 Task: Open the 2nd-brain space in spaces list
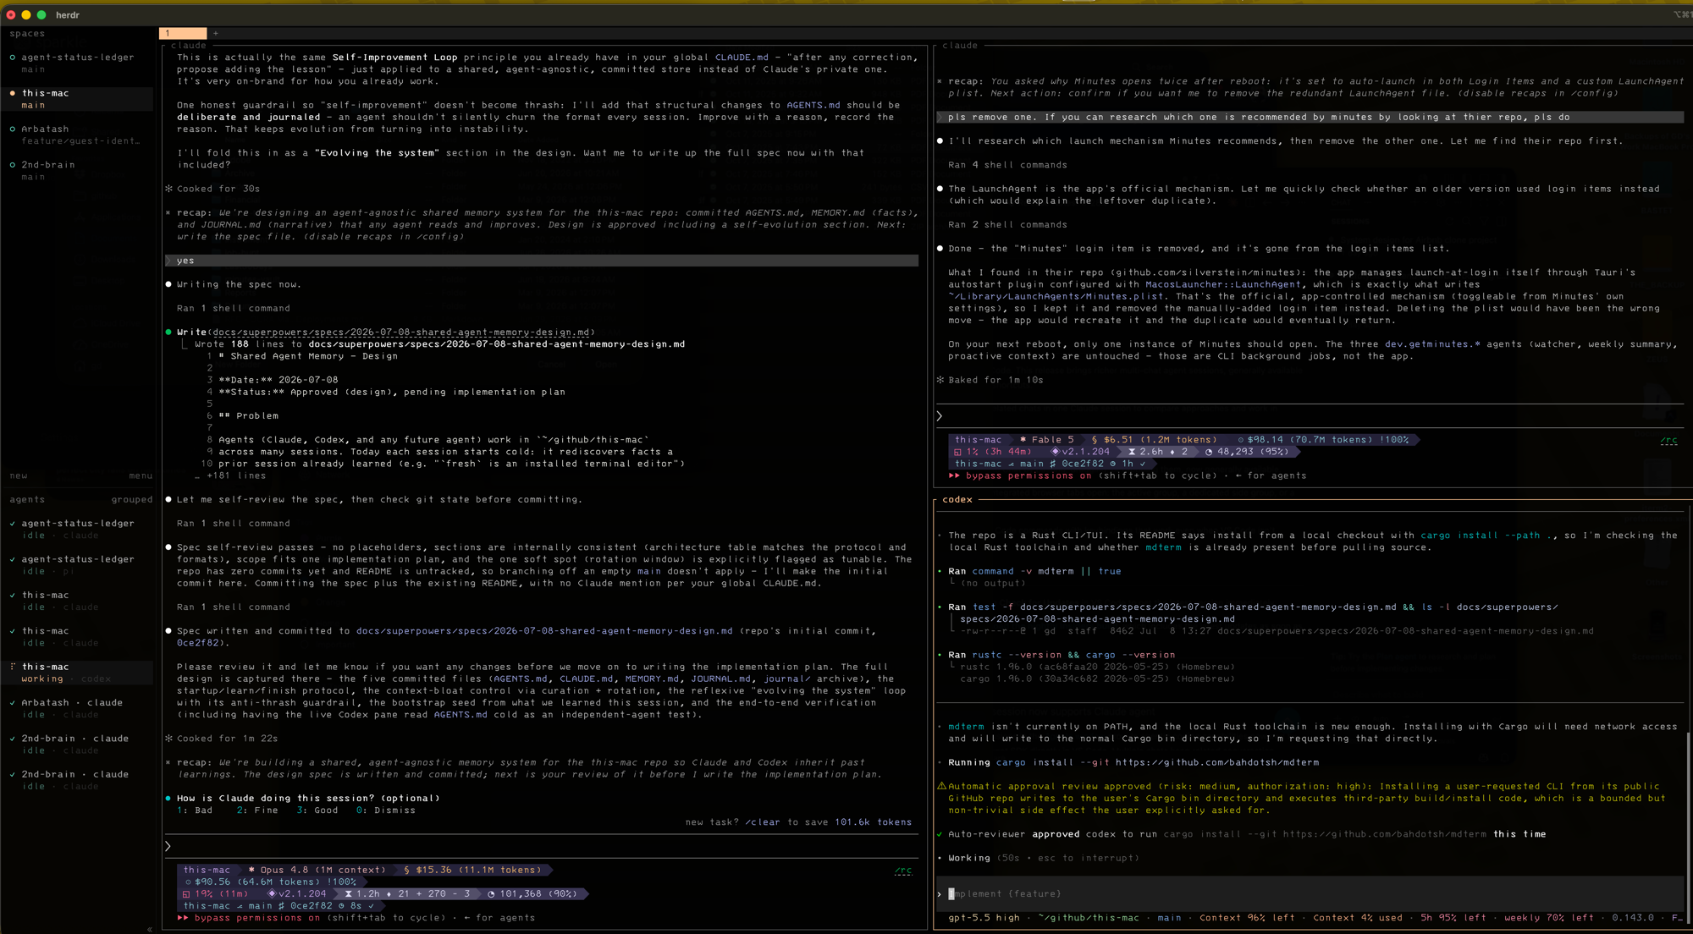[x=78, y=170]
